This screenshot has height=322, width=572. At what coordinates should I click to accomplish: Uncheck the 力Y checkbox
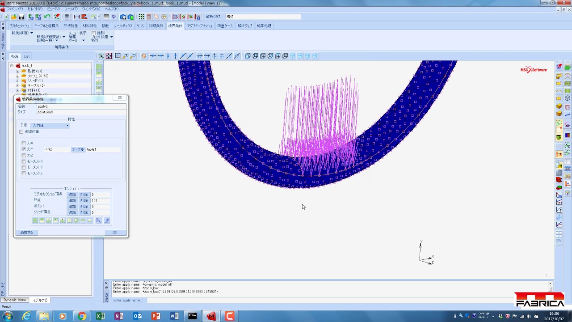pyautogui.click(x=24, y=149)
